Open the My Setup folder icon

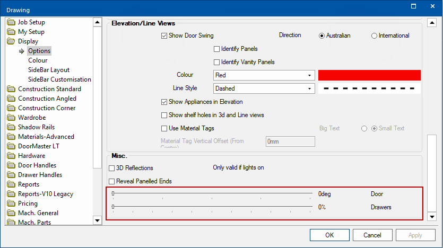point(11,32)
